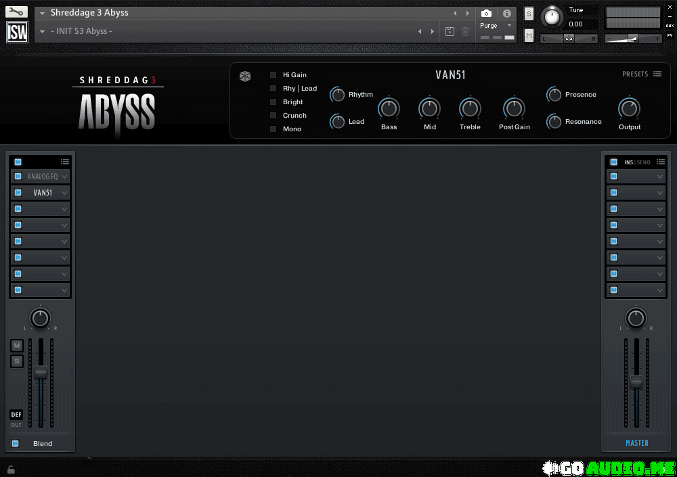Image resolution: width=677 pixels, height=477 pixels.
Task: Mute the channel with M button
Action: pos(17,346)
